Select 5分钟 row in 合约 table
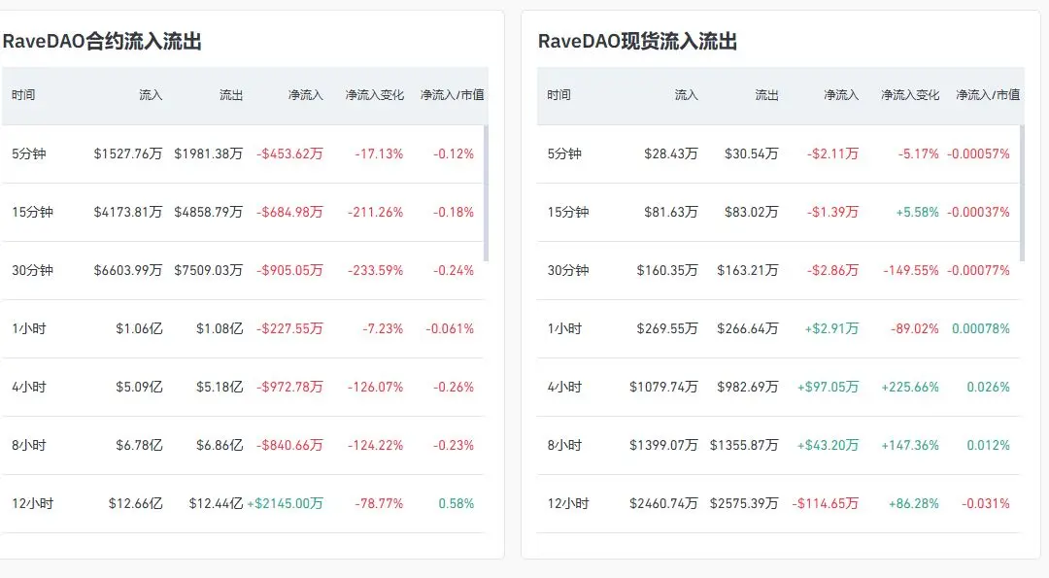Screen dimensions: 1049x578 243,153
